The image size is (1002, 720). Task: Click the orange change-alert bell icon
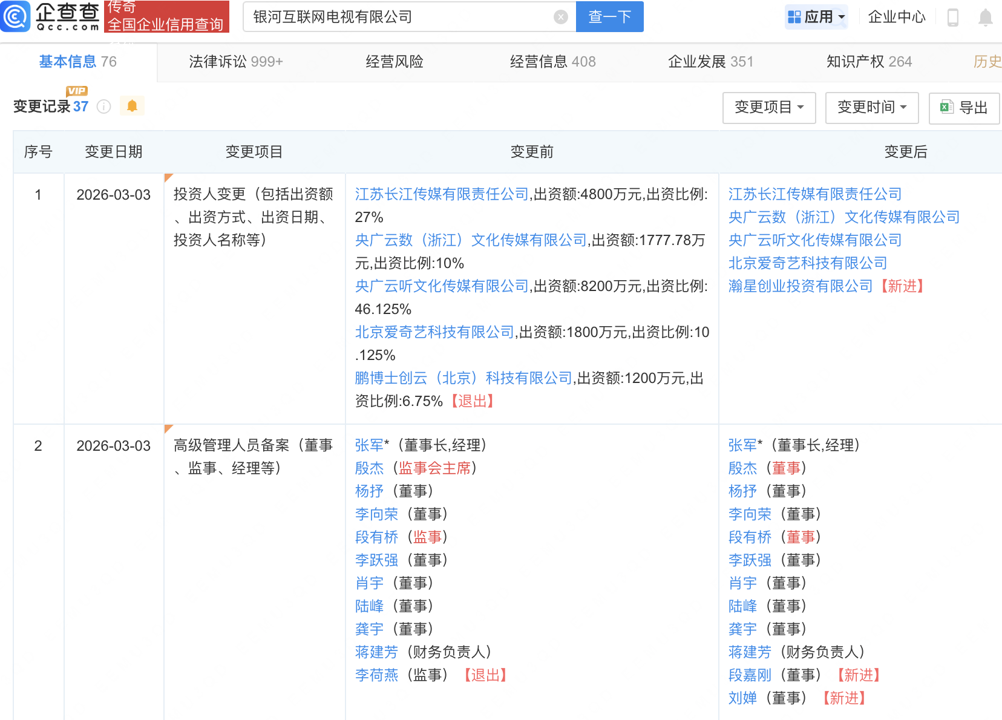[132, 106]
